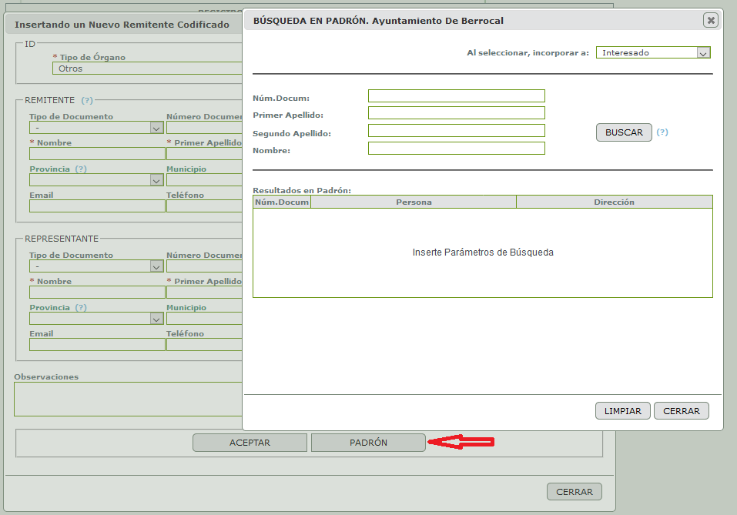
Task: Click the Representante Email input field
Action: point(97,345)
